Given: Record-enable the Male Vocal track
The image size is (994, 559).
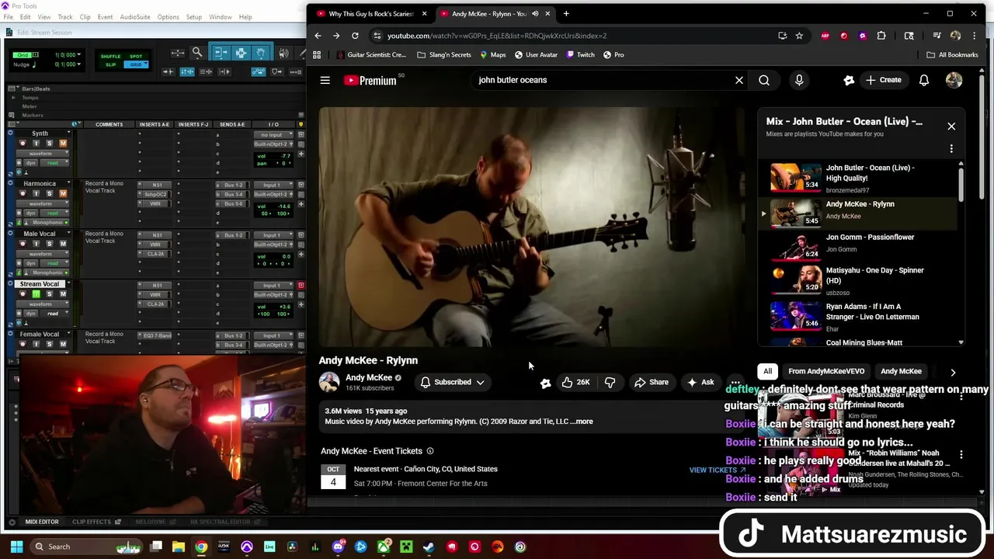Looking at the screenshot, I should coord(23,244).
